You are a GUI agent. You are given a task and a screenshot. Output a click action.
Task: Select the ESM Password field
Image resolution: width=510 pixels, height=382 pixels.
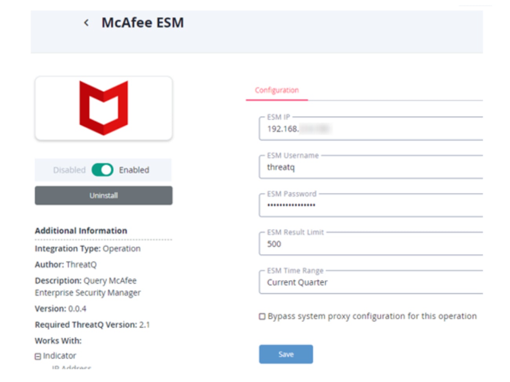371,206
